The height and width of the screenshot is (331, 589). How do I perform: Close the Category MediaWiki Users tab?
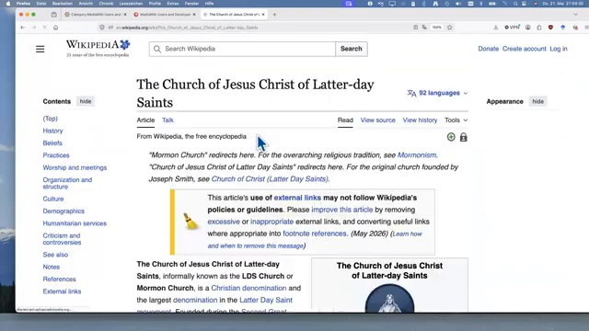pyautogui.click(x=125, y=15)
